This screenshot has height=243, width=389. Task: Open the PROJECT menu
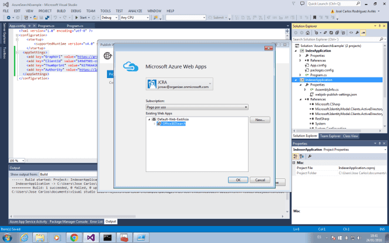pyautogui.click(x=45, y=11)
